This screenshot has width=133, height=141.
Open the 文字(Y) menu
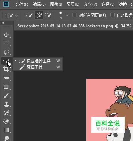[x=90, y=4]
